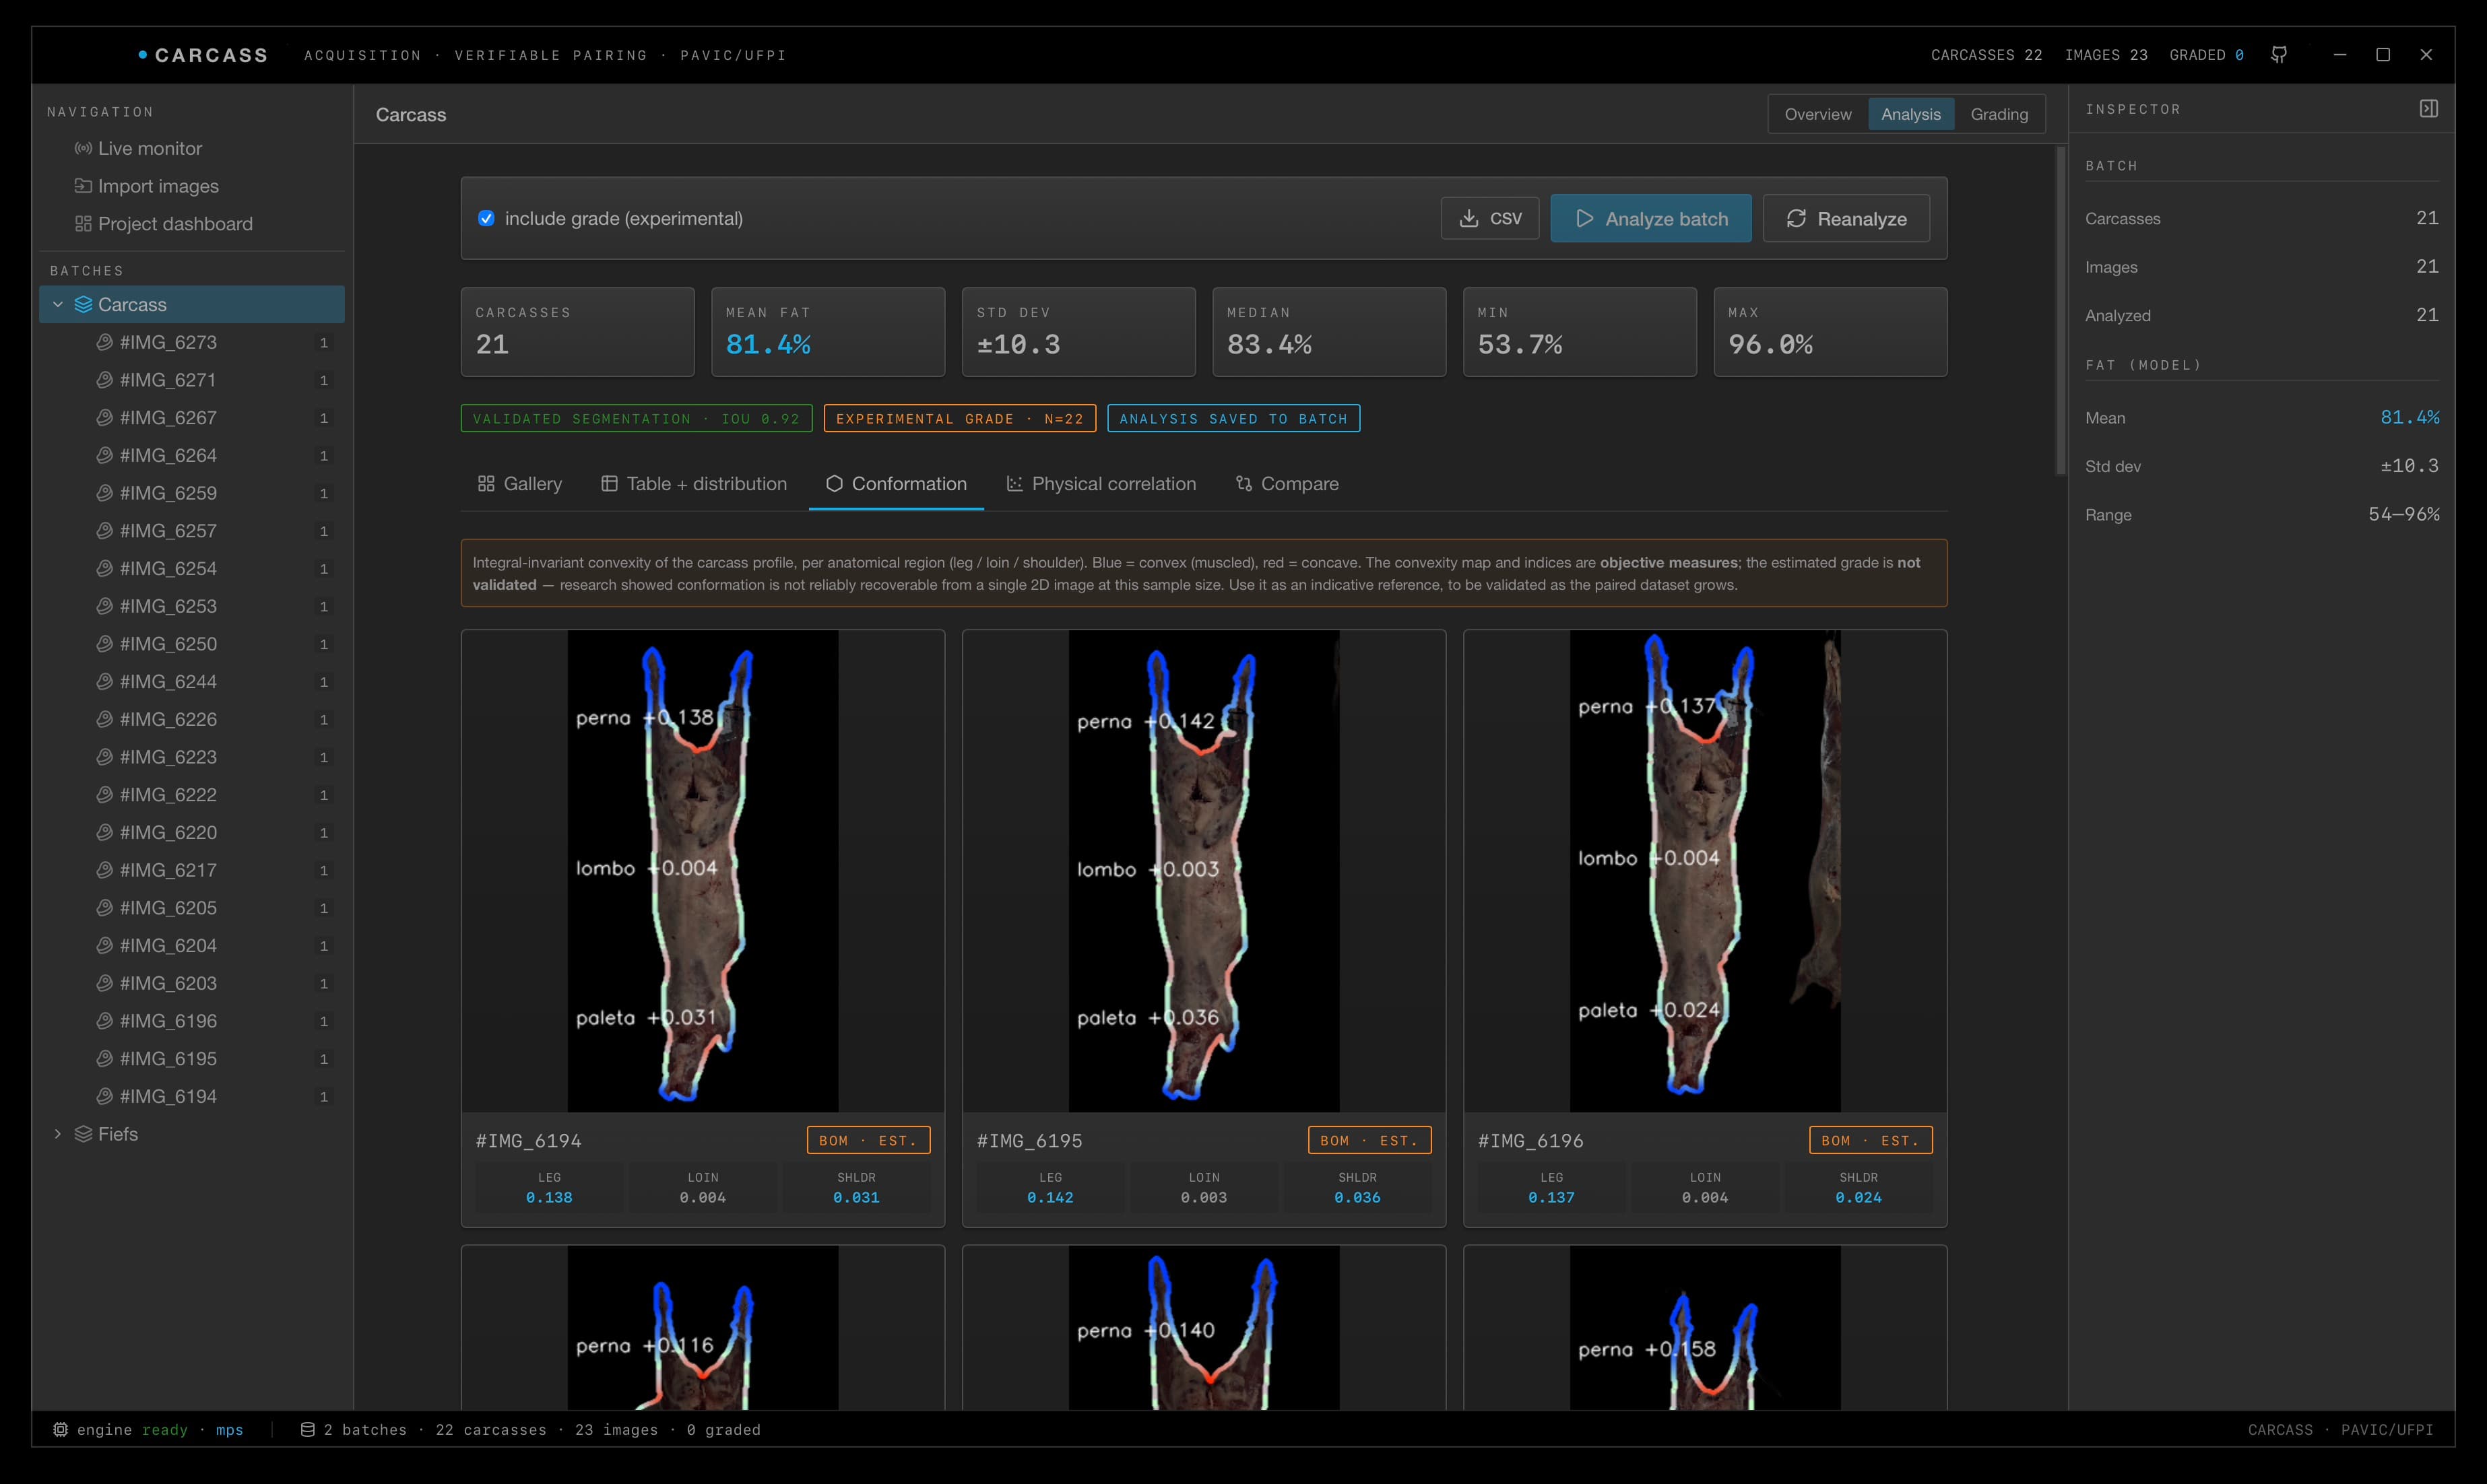Open the Physical correlation tab

coord(1101,484)
